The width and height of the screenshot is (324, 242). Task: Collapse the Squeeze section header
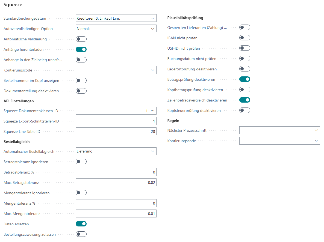[13, 5]
